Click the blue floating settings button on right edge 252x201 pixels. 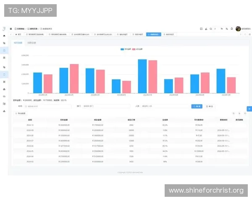point(249,109)
